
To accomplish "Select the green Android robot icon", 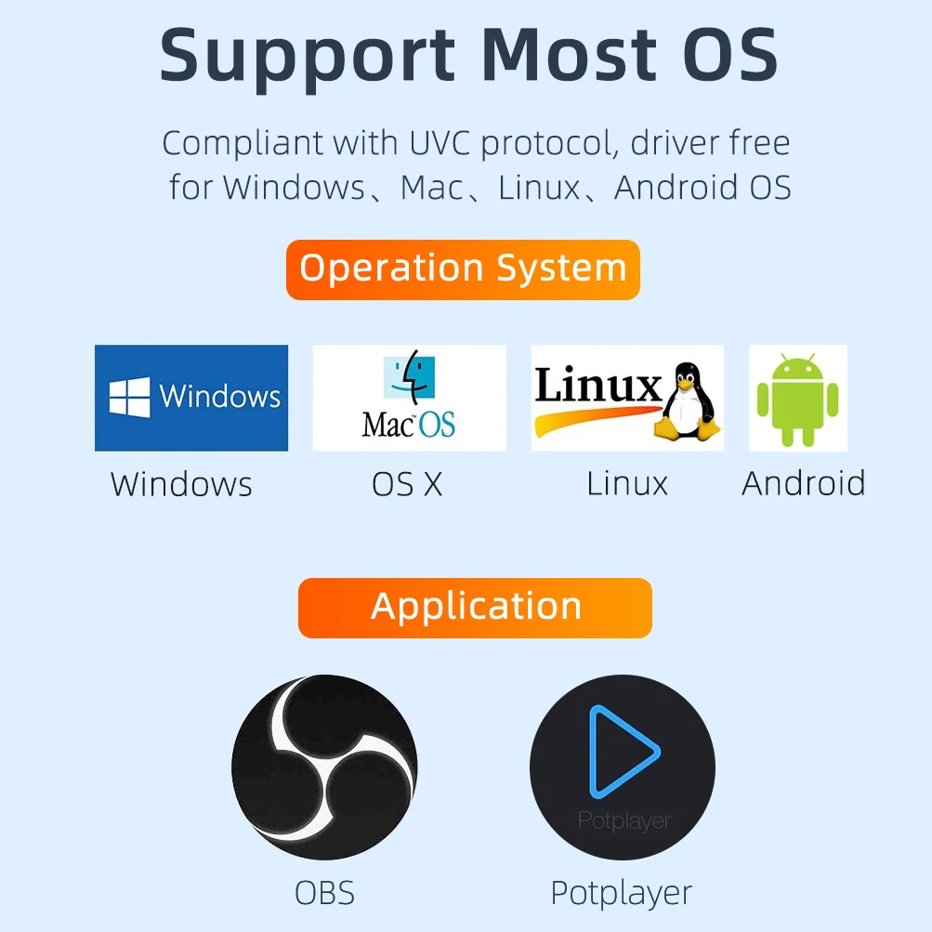I will pos(797,398).
